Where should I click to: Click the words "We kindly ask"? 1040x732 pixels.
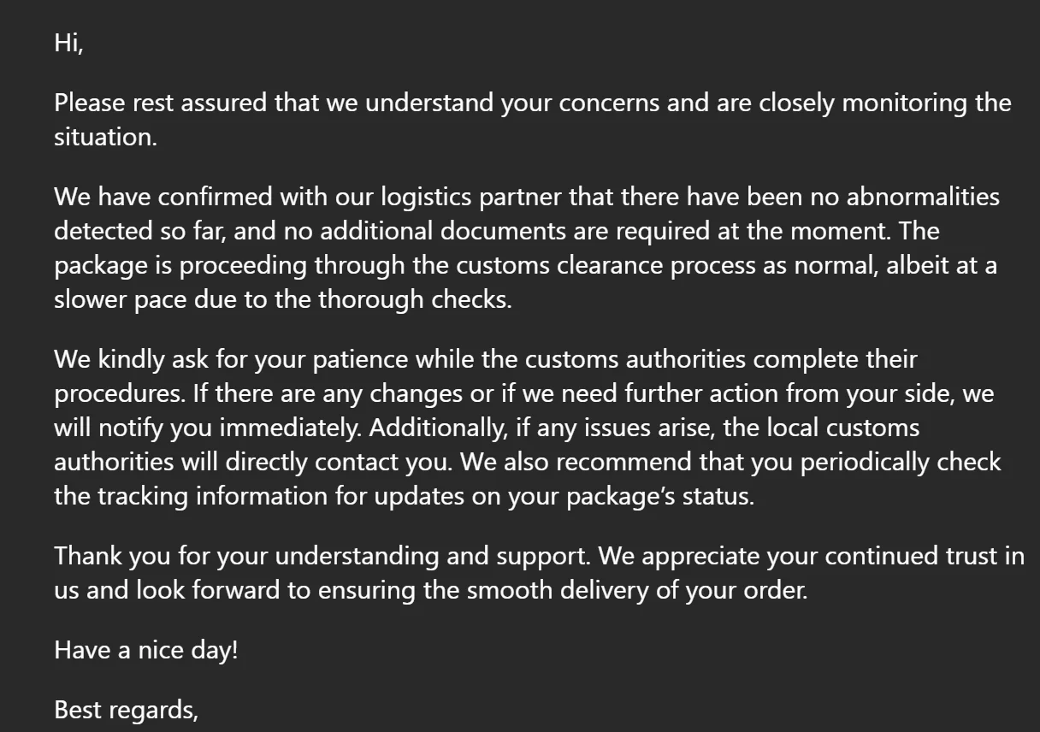coord(131,359)
